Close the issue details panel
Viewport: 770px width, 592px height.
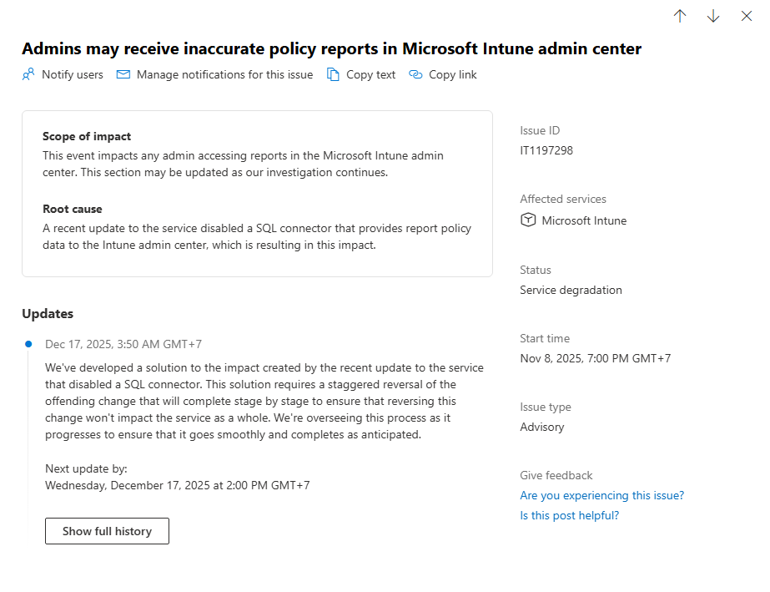[747, 17]
